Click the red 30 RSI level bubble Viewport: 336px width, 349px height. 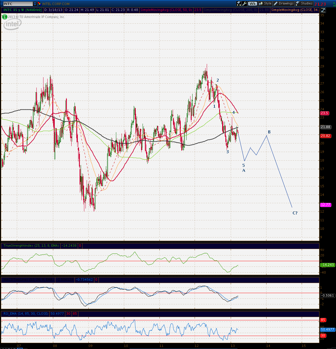pyautogui.click(x=323, y=335)
